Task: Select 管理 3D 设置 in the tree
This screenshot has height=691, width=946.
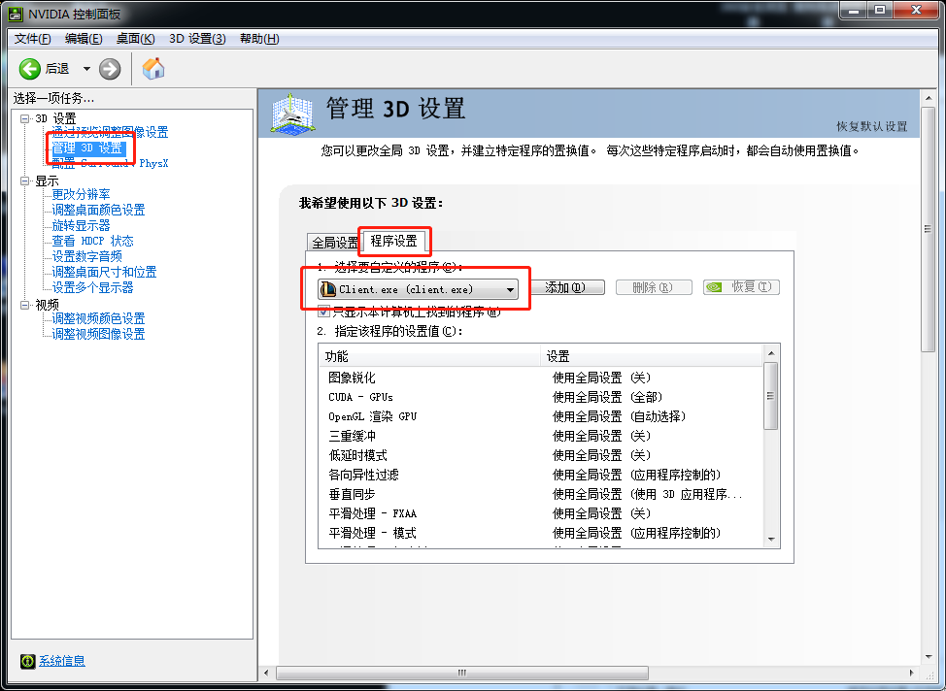Action: 87,148
